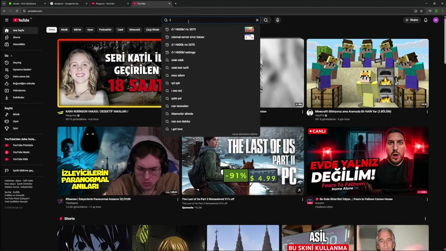Select the Mix'ler filter chip
The width and height of the screenshot is (446, 251).
tap(77, 30)
